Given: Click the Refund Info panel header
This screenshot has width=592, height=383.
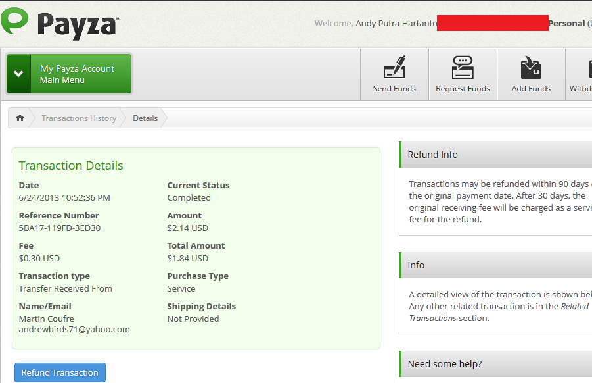Looking at the screenshot, I should click(495, 155).
